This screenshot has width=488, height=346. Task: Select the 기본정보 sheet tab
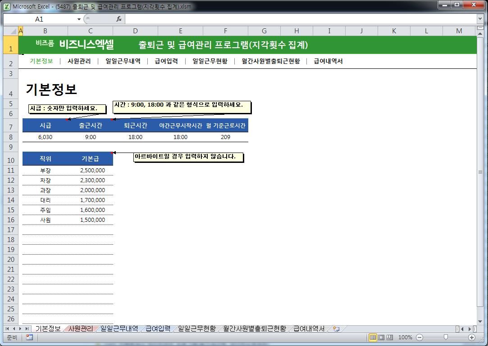pyautogui.click(x=48, y=328)
